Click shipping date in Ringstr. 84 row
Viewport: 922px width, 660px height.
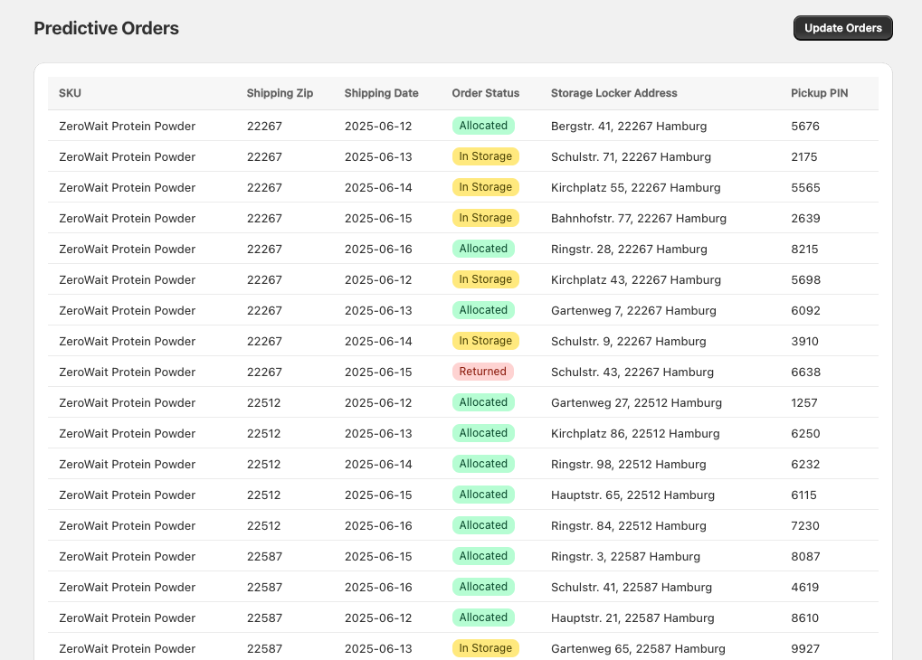378,526
